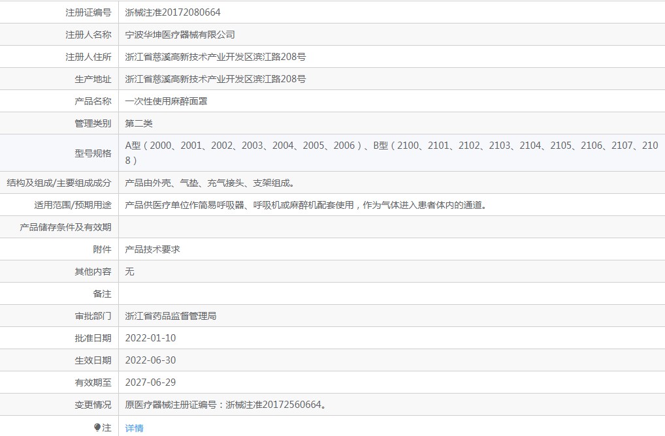The width and height of the screenshot is (665, 436).
Task: Select approval department 浙江省药品监督管理局
Action: [x=170, y=316]
